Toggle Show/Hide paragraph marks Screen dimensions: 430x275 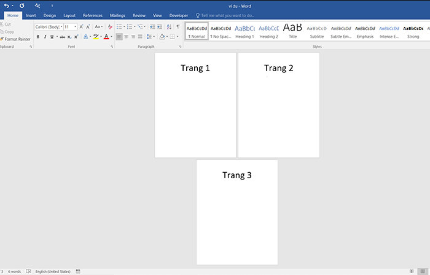point(178,26)
